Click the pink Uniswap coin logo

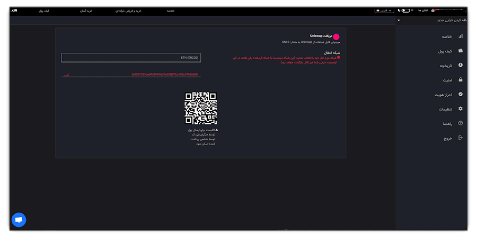click(336, 36)
